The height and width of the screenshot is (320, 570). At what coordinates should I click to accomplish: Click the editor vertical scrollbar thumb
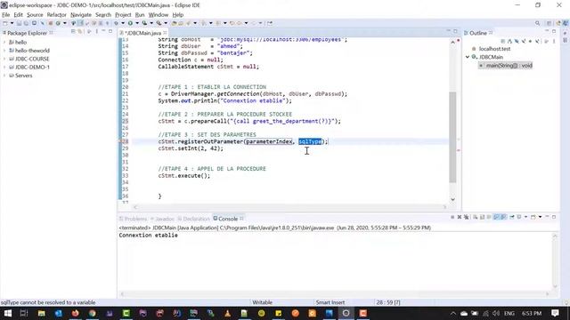[x=452, y=137]
